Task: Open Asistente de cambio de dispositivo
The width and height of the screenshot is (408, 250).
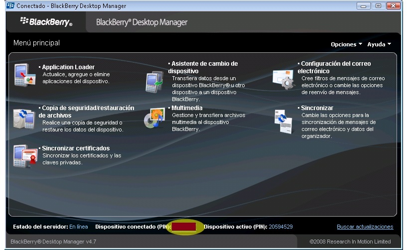Action: pos(203,67)
